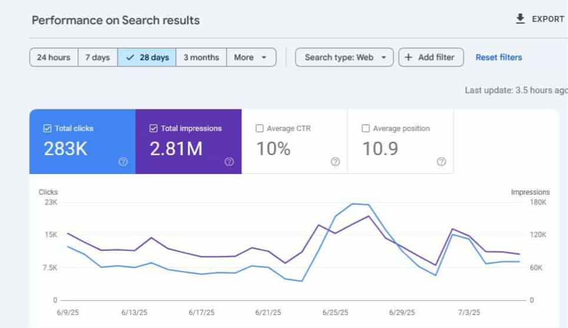Click the Reset filters link
The image size is (568, 328).
pyautogui.click(x=499, y=58)
